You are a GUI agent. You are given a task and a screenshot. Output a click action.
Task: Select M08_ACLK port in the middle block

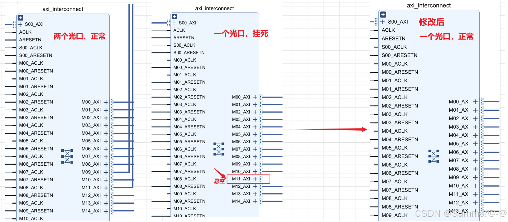[185, 179]
